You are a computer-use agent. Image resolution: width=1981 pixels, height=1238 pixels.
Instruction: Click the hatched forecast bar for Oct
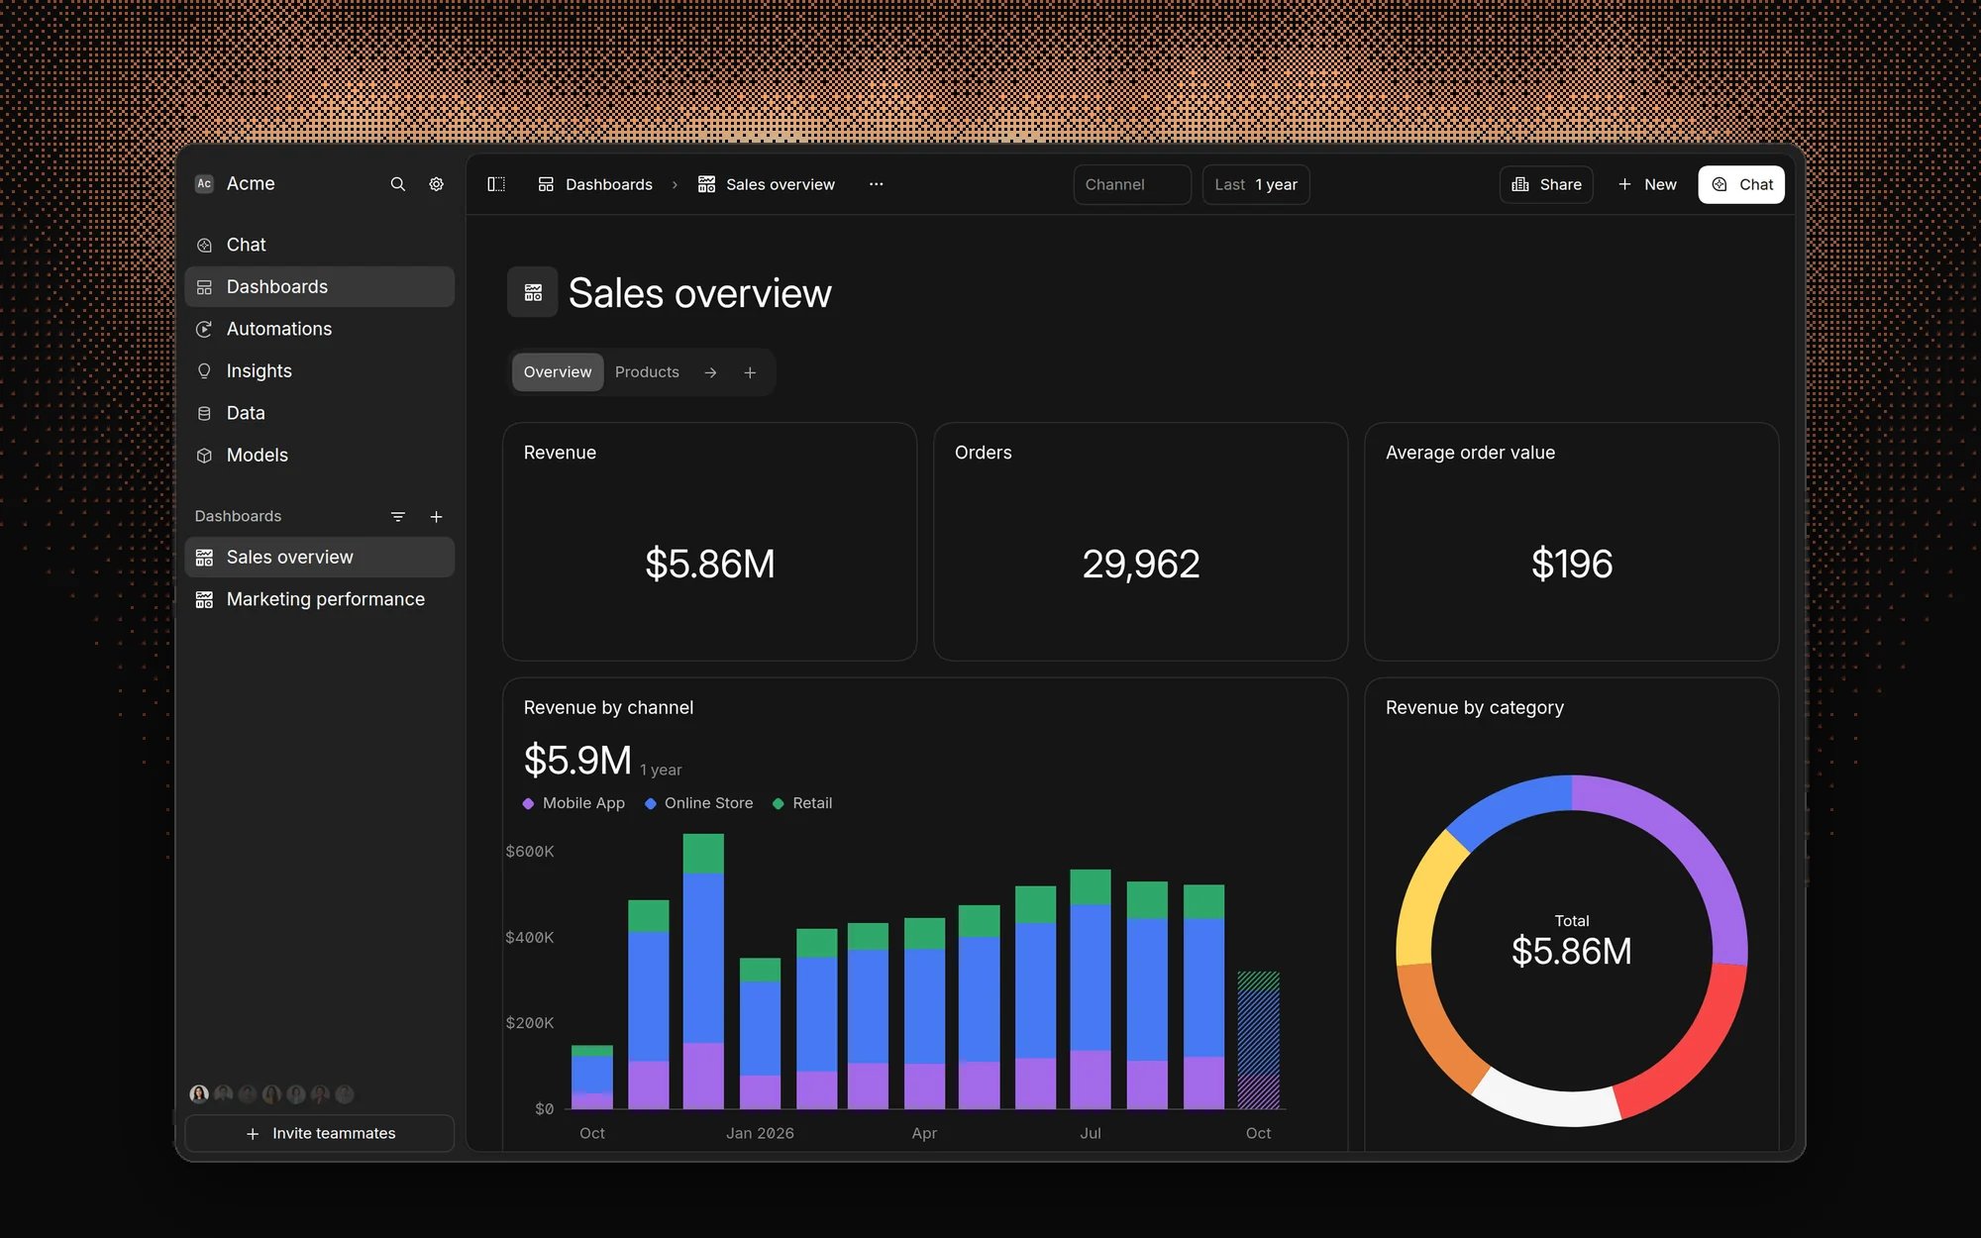coord(1258,1040)
